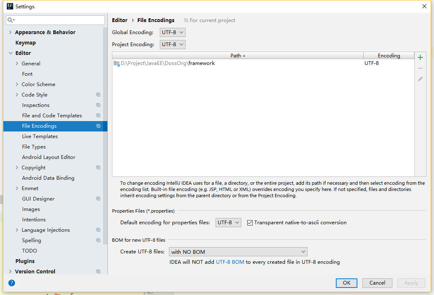This screenshot has width=434, height=295.
Task: Select Spelling in the settings tree
Action: (31, 240)
